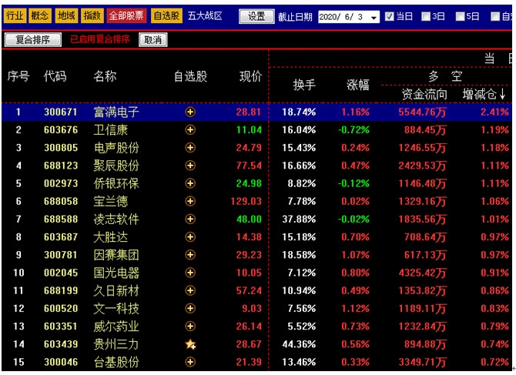Sort by 资金流向 column header
Viewport: 516px width, 375px height.
point(424,95)
